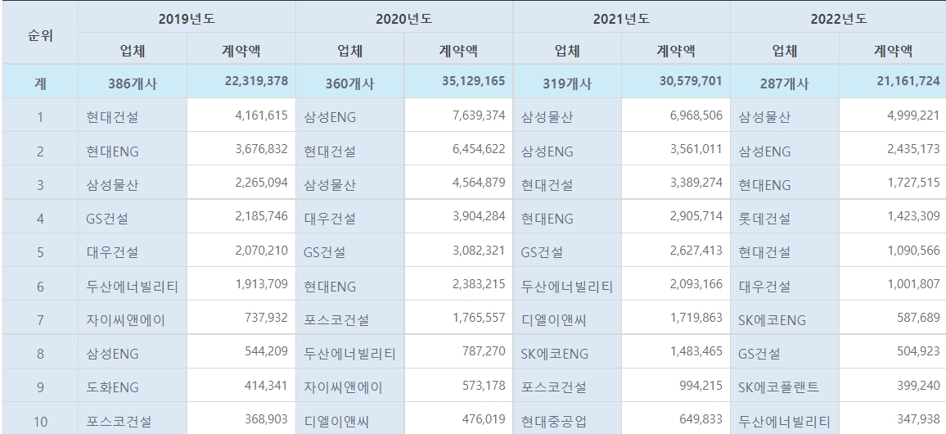This screenshot has height=434, width=946.
Task: Click the 2,383,215 amount
Action: pos(458,283)
